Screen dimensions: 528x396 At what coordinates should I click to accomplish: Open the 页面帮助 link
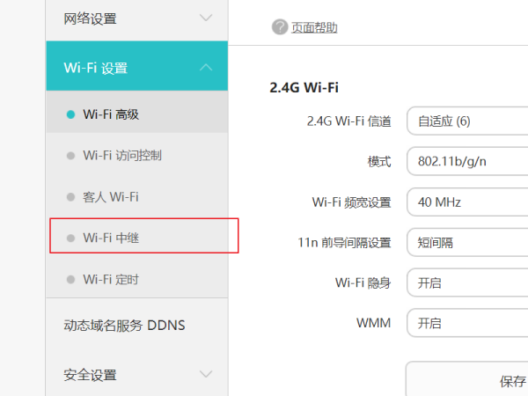[x=314, y=28]
